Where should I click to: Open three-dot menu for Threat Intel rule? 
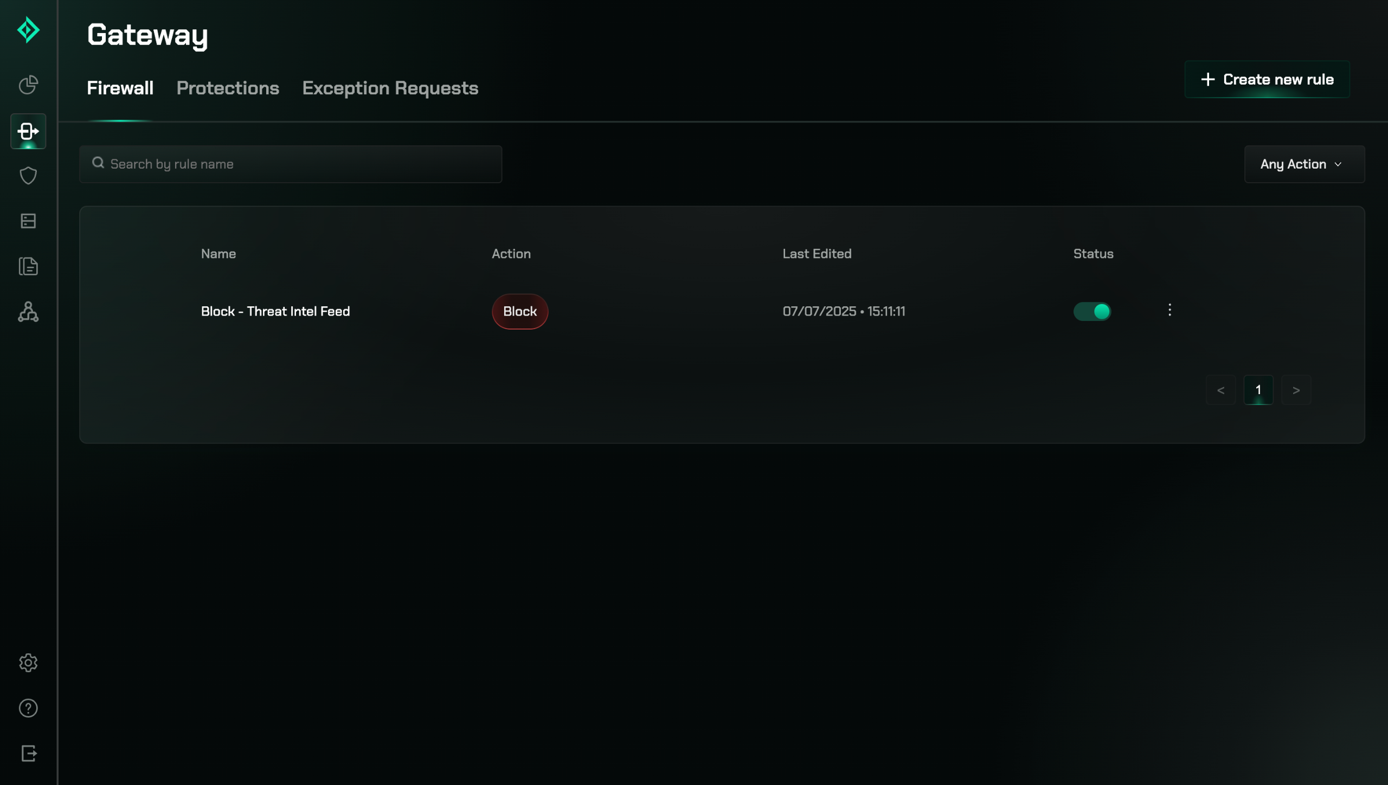(1169, 310)
